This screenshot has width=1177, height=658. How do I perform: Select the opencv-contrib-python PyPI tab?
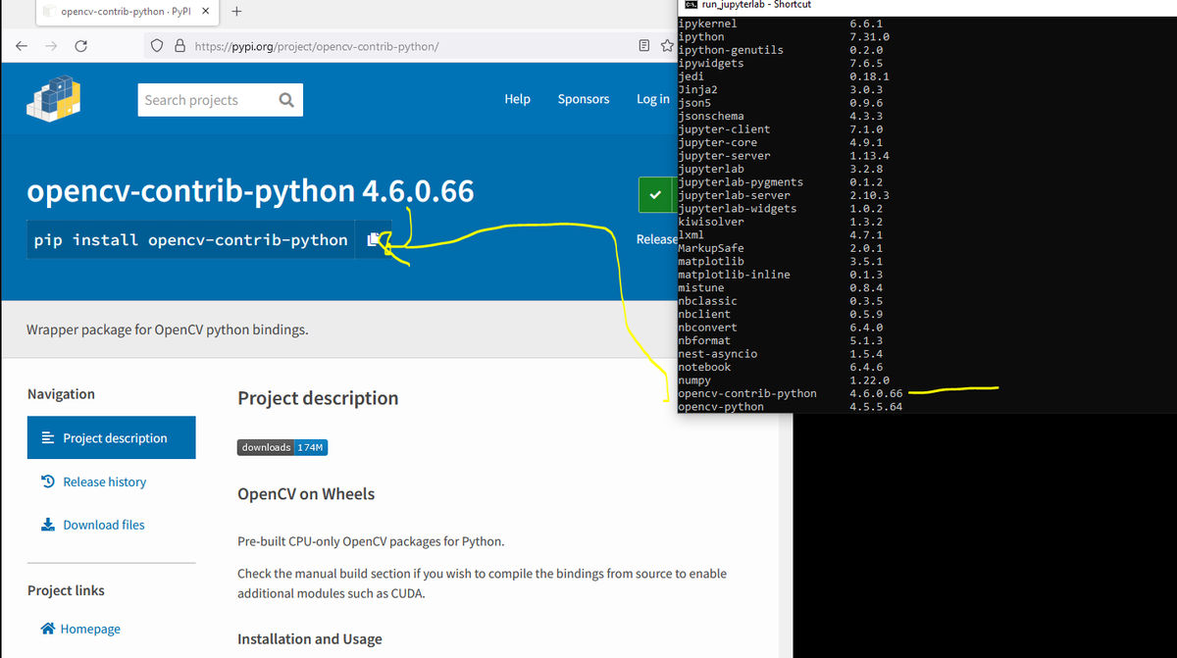[x=126, y=12]
